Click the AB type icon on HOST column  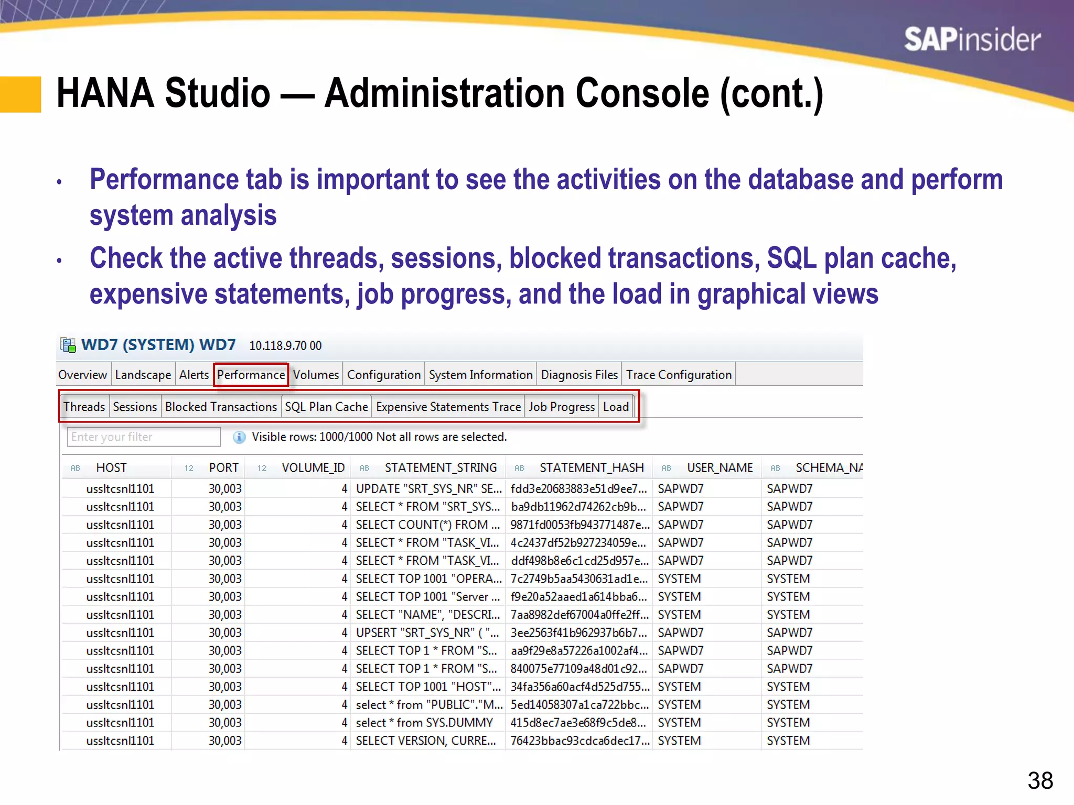[76, 468]
